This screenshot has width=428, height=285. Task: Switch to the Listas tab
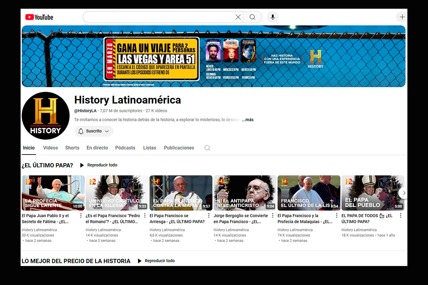(x=149, y=148)
